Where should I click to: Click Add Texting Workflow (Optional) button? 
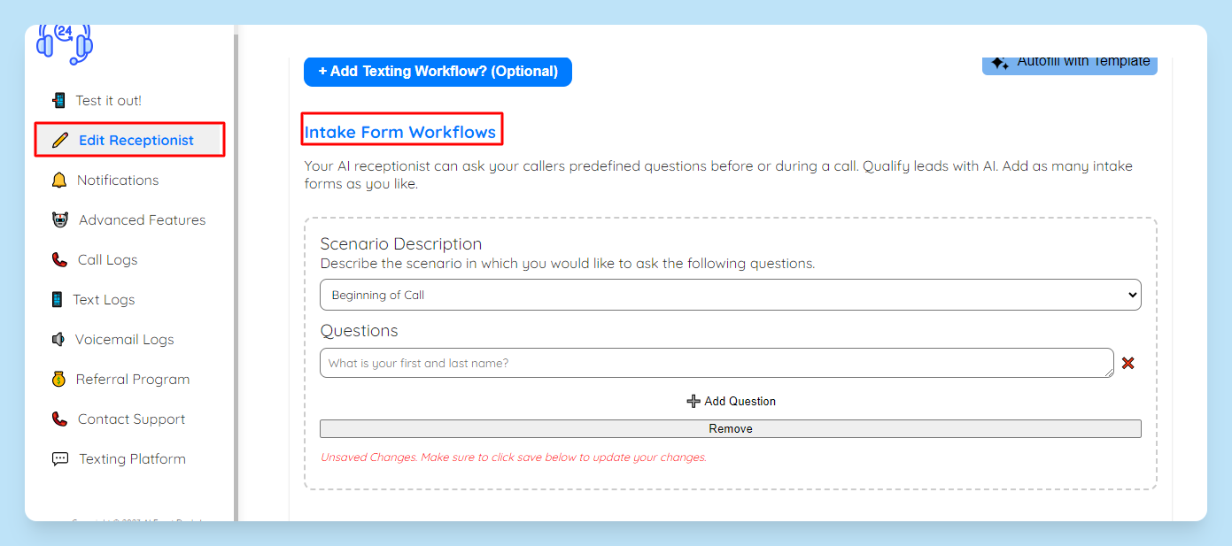[438, 72]
